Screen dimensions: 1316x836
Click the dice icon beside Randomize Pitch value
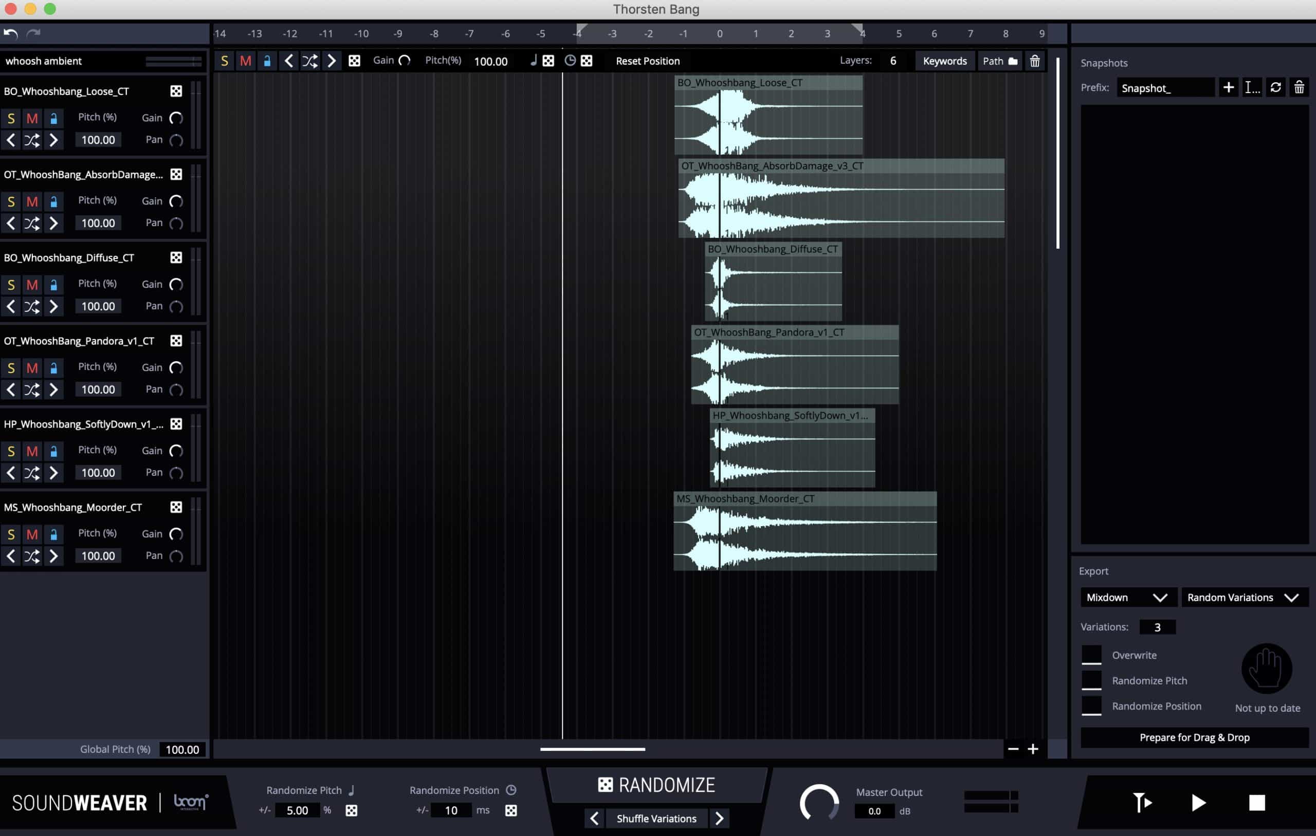(x=352, y=810)
